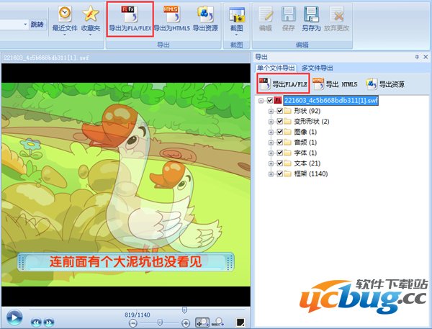The width and height of the screenshot is (432, 329).
Task: Click the Edit (编辑) pencil icon
Action: (266, 14)
